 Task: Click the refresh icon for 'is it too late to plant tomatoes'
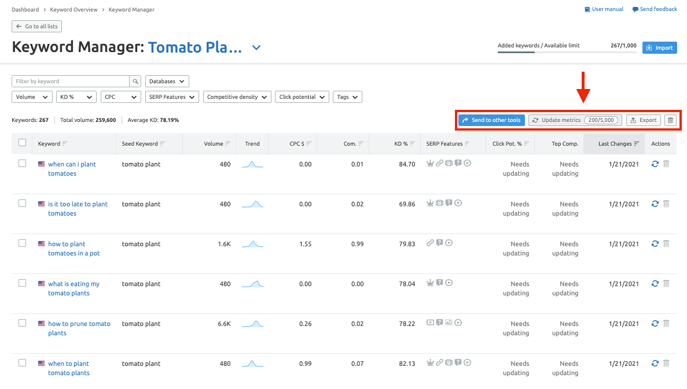point(655,204)
